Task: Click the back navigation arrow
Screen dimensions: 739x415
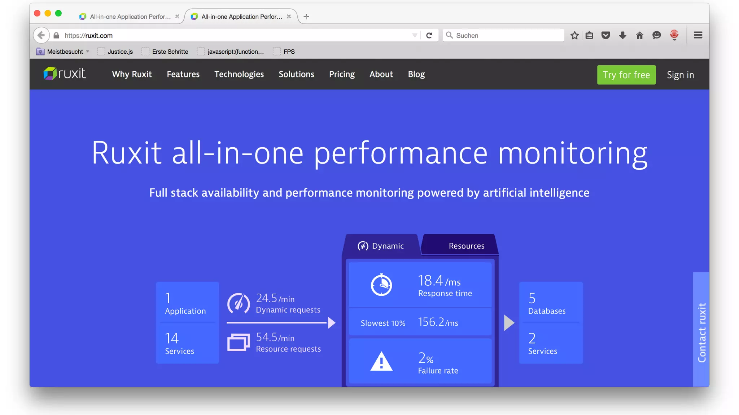Action: pyautogui.click(x=41, y=35)
